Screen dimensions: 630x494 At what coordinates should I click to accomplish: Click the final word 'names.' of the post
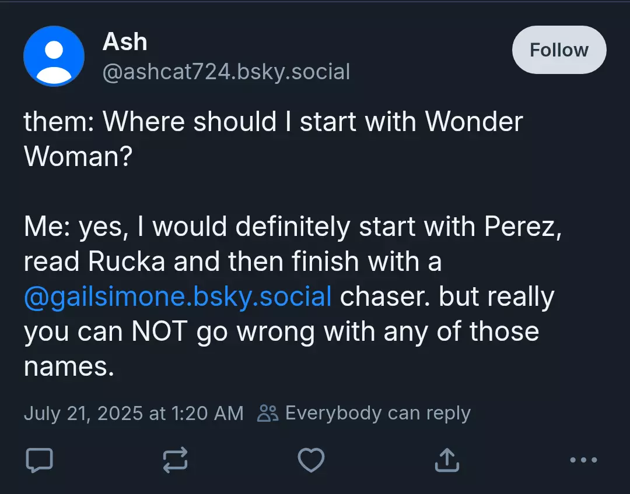69,367
